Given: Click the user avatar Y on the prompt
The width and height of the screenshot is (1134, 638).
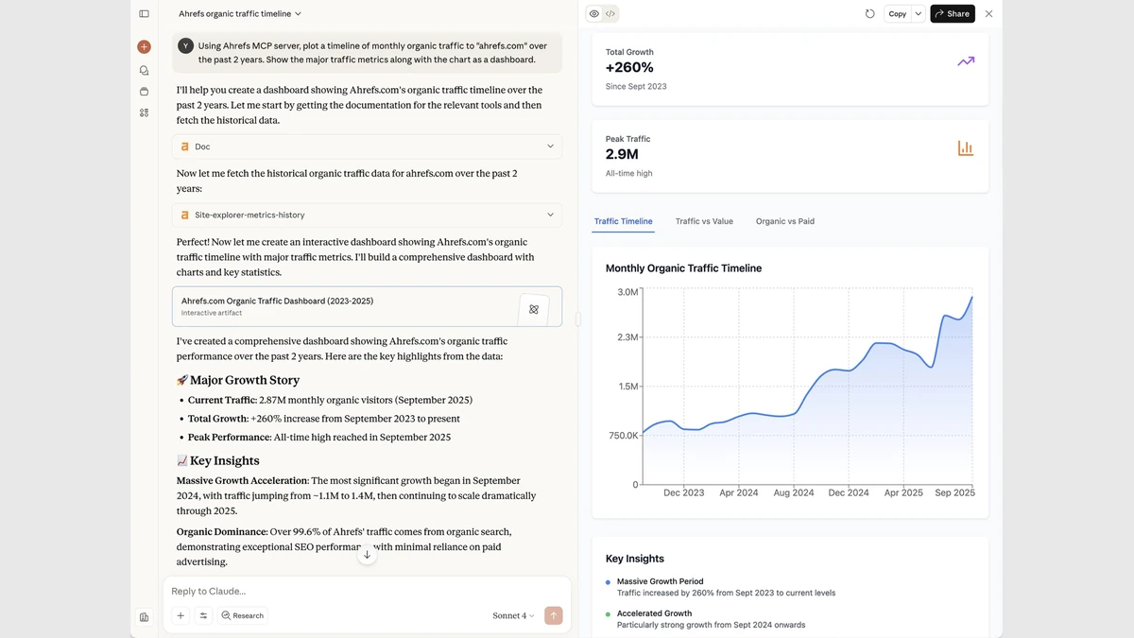Looking at the screenshot, I should click(186, 45).
